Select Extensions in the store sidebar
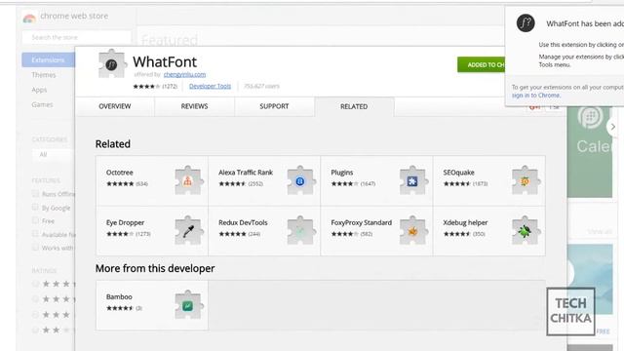 tap(48, 59)
